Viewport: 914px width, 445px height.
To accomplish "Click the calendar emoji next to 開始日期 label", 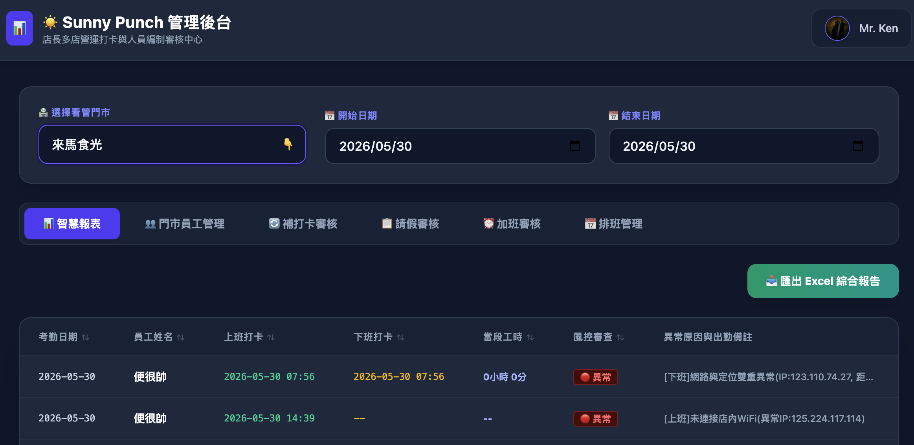I will 330,115.
